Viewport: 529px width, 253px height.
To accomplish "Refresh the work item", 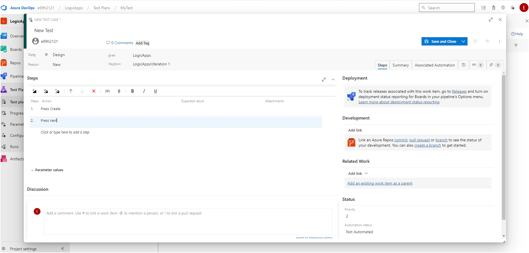I will coord(475,41).
